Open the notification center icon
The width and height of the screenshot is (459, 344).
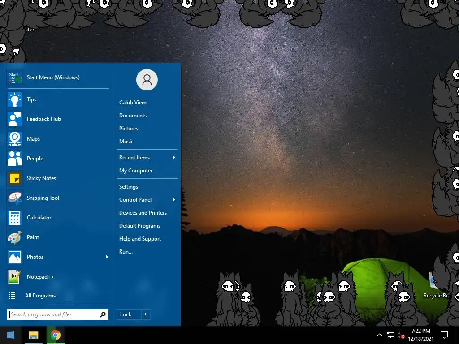pos(444,335)
